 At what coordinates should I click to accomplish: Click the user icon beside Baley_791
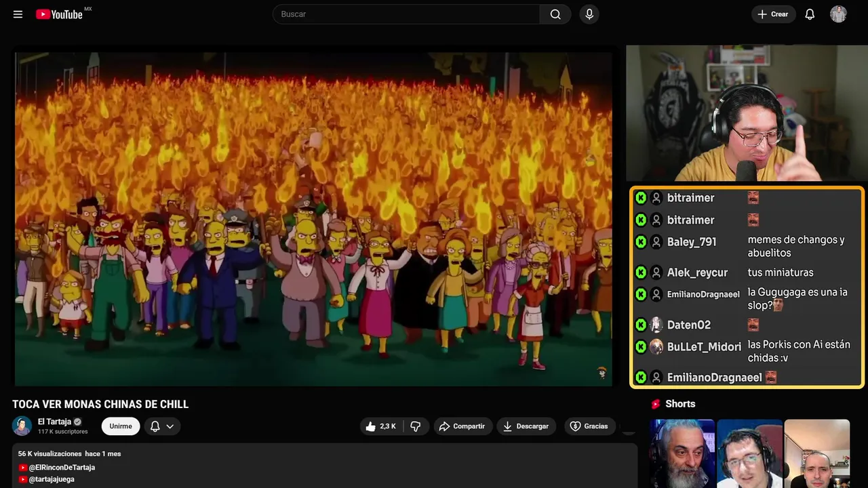click(x=656, y=242)
